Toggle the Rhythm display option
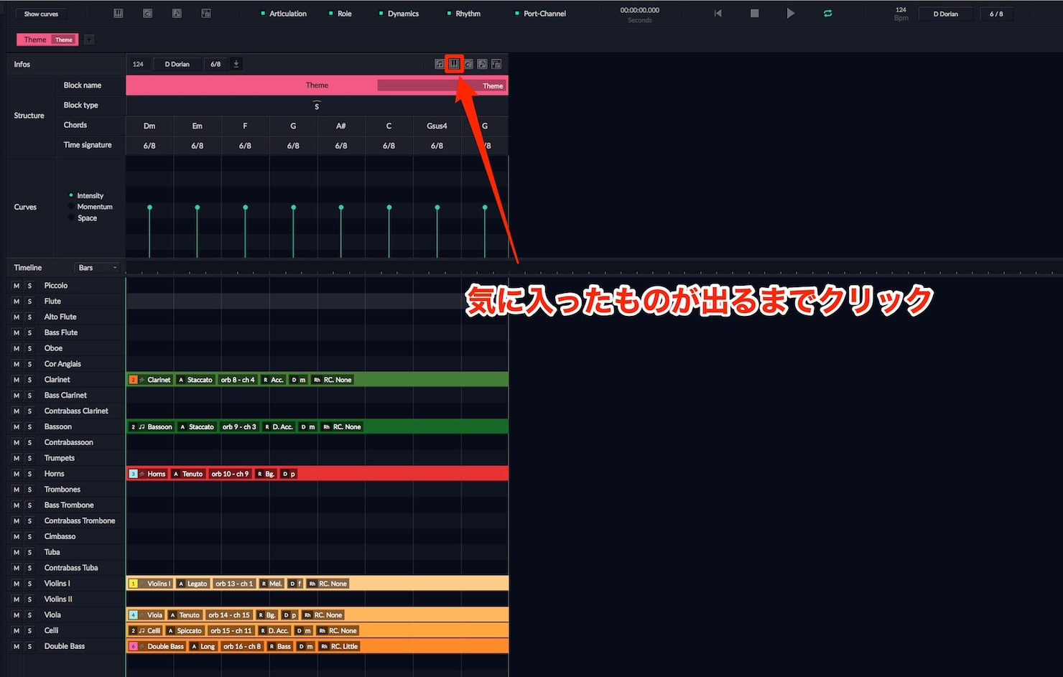 pyautogui.click(x=463, y=14)
